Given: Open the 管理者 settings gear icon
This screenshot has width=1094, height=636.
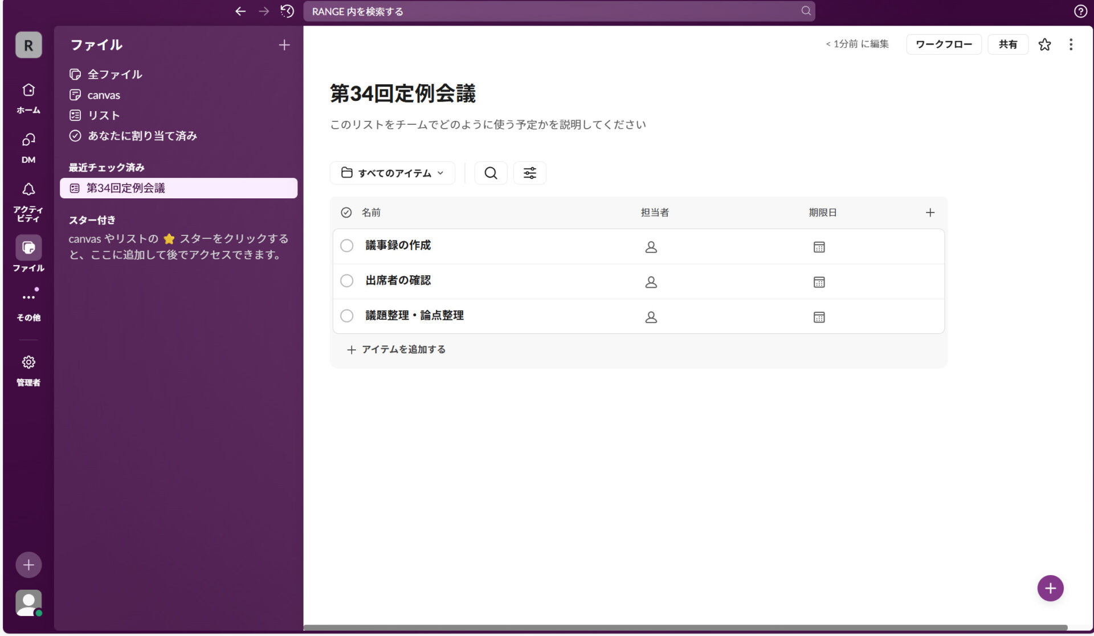Looking at the screenshot, I should (28, 362).
